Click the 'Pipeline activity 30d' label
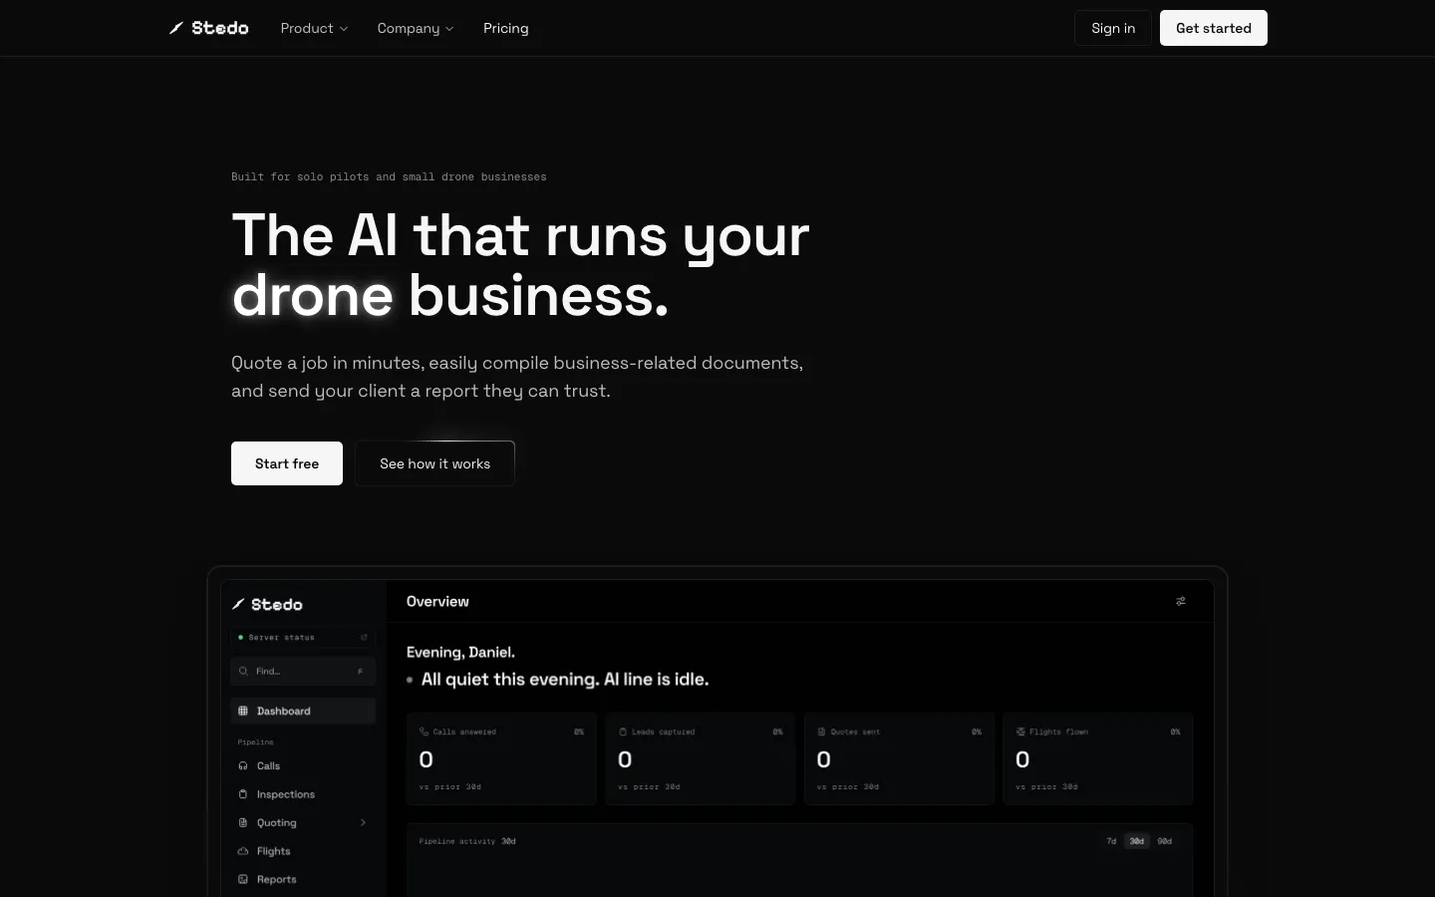Image resolution: width=1435 pixels, height=897 pixels. (x=467, y=841)
